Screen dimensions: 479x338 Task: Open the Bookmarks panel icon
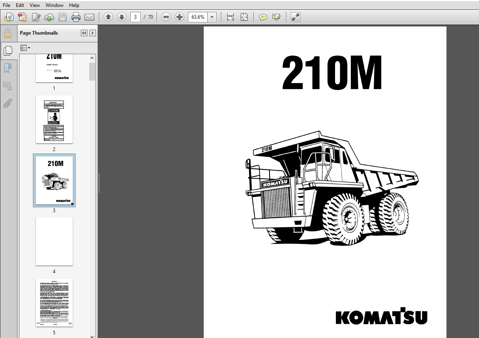8,68
